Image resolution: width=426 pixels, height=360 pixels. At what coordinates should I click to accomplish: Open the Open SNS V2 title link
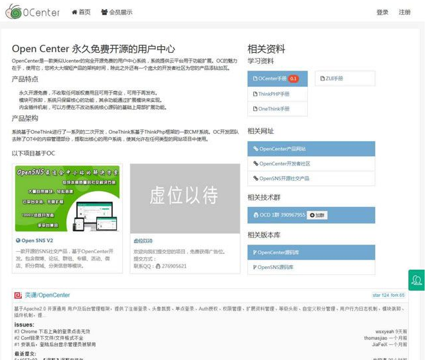[37, 241]
